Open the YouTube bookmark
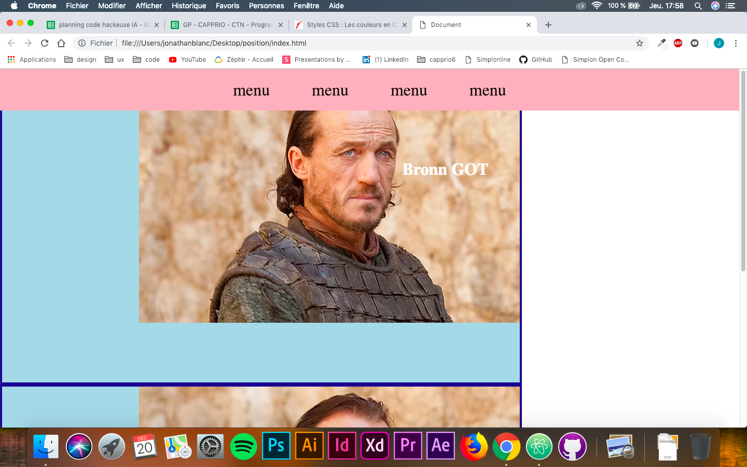The width and height of the screenshot is (747, 467). pos(187,60)
